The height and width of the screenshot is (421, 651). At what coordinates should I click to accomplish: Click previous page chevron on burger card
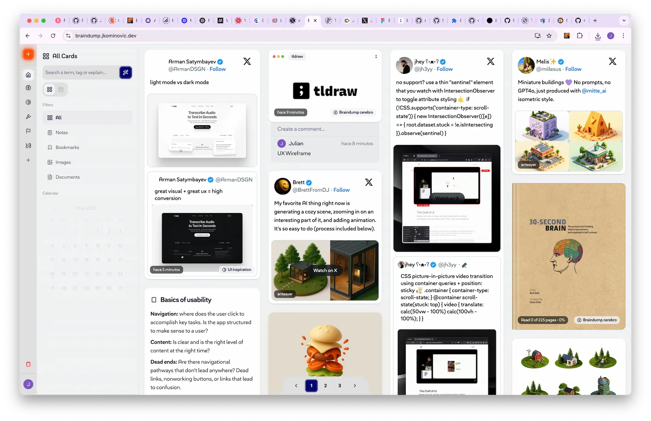[x=296, y=385]
